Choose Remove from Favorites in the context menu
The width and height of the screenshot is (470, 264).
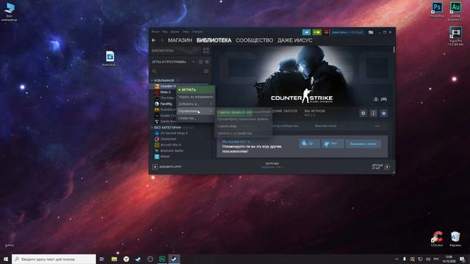(195, 97)
